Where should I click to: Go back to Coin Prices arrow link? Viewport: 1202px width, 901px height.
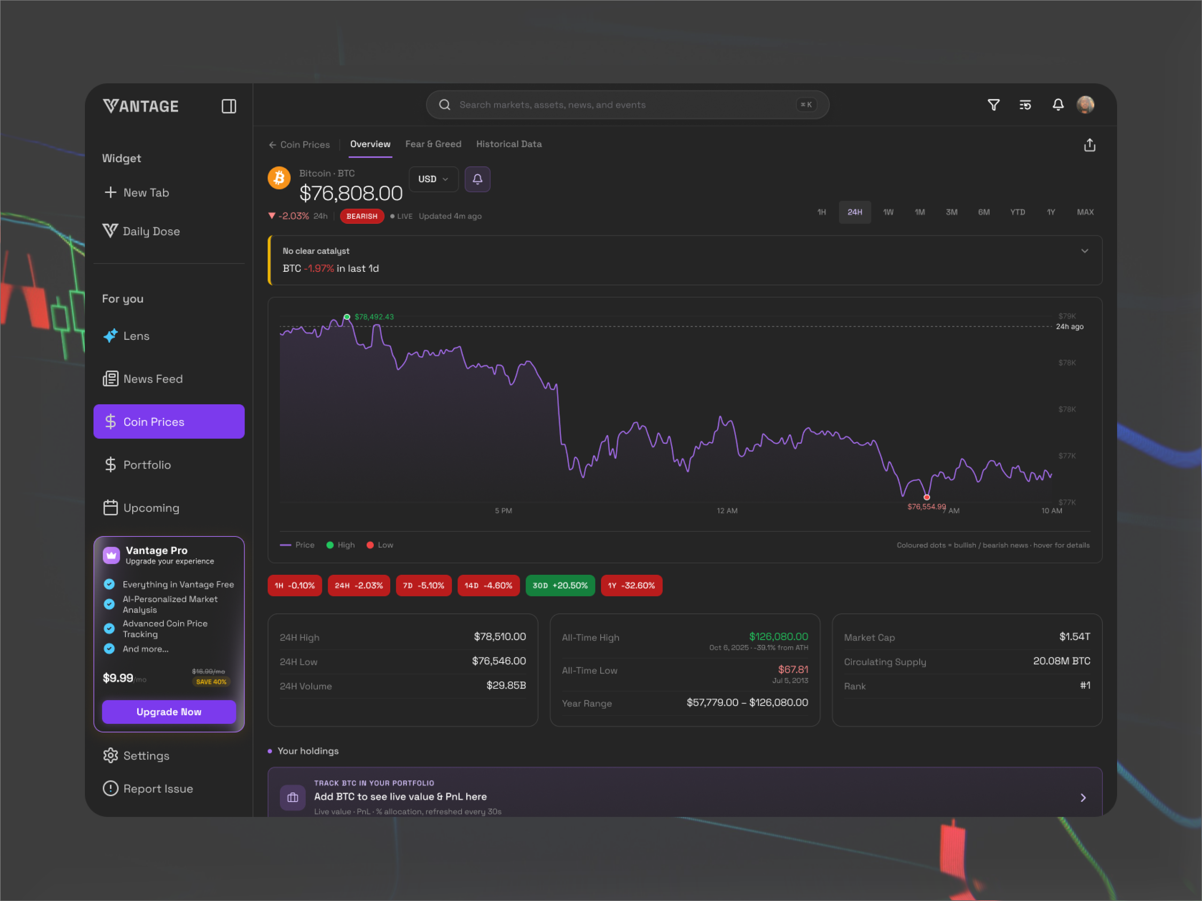[x=299, y=145]
